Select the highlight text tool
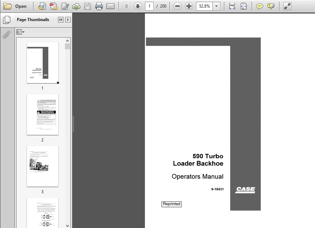 pyautogui.click(x=271, y=6)
